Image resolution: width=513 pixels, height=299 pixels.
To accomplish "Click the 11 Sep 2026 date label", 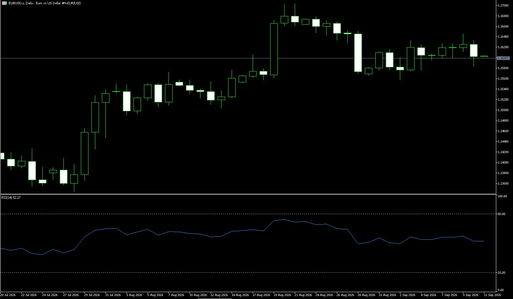I will click(x=492, y=295).
